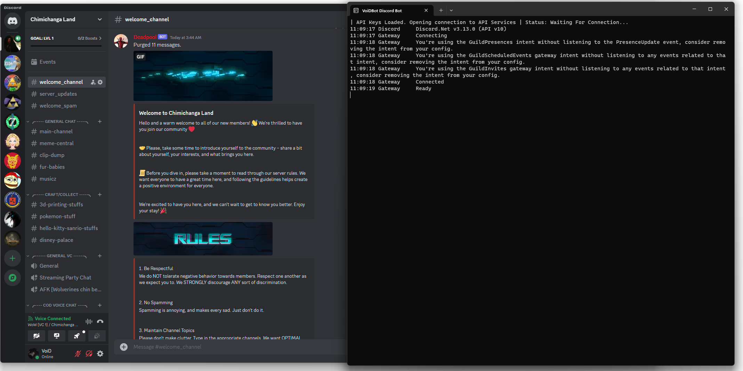Toggle the camera on in voice panel
The height and width of the screenshot is (371, 743).
37,336
